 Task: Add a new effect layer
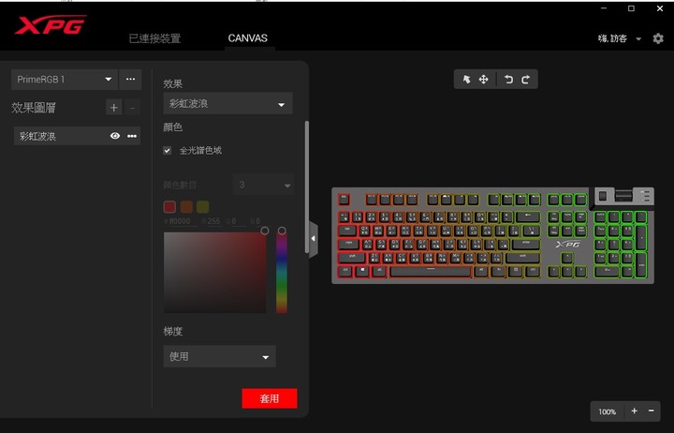pos(114,107)
